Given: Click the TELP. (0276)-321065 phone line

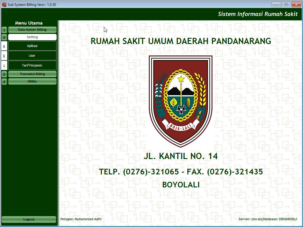Looking at the screenshot, I should 181,172.
